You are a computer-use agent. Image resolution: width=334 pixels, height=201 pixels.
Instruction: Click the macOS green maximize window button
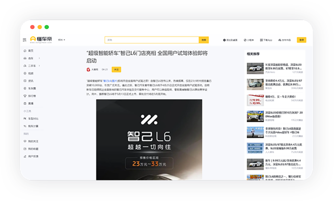coord(46,27)
